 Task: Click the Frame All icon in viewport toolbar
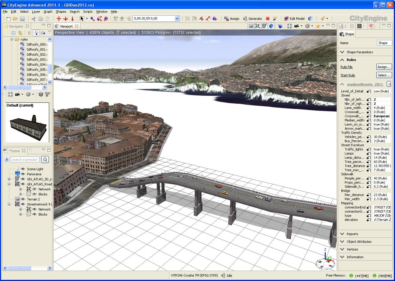(x=290, y=26)
